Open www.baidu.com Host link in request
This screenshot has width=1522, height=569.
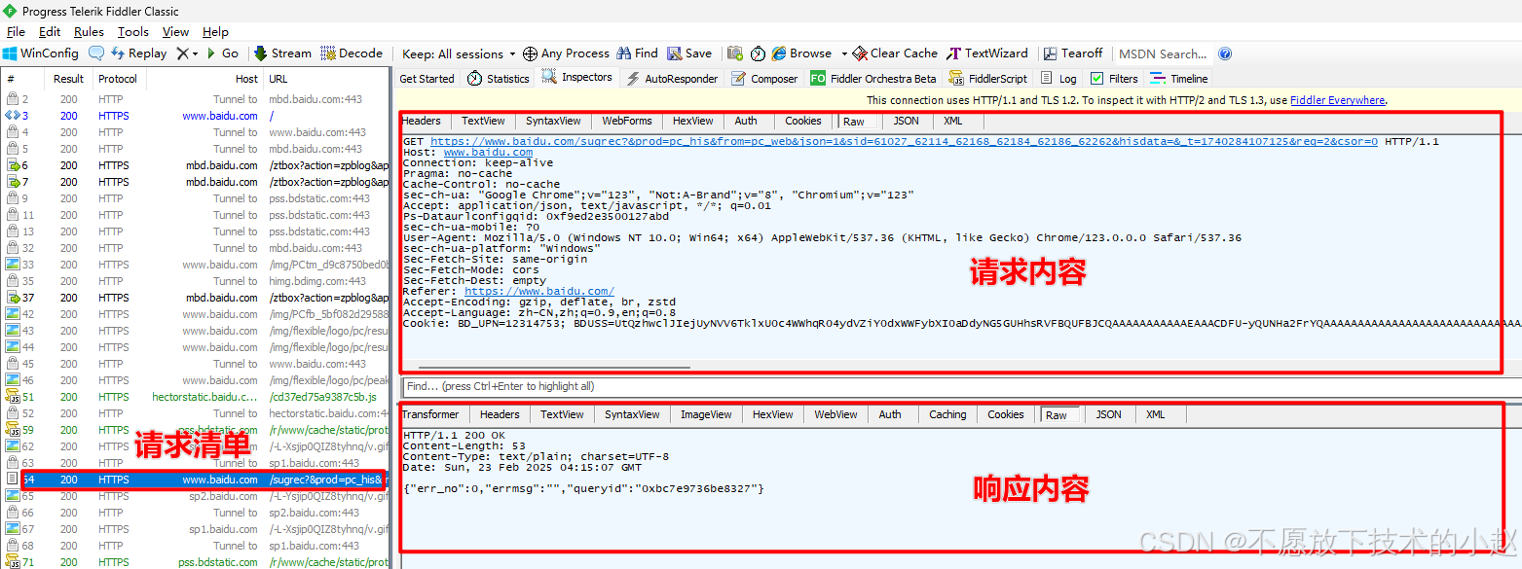(x=488, y=152)
